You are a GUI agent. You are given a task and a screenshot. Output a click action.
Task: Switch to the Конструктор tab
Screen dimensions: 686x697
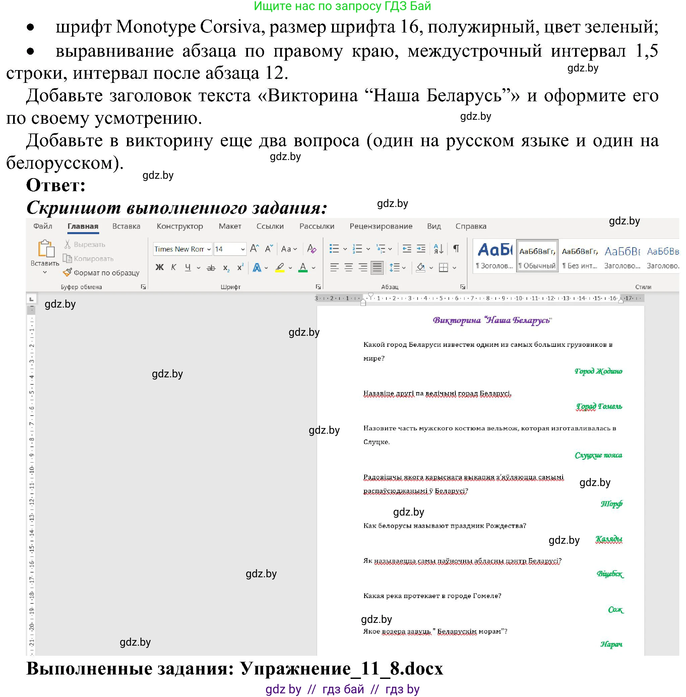click(x=179, y=226)
